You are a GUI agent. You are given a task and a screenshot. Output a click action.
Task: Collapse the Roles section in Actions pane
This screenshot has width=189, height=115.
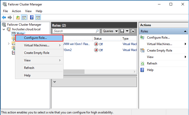pos(185,31)
